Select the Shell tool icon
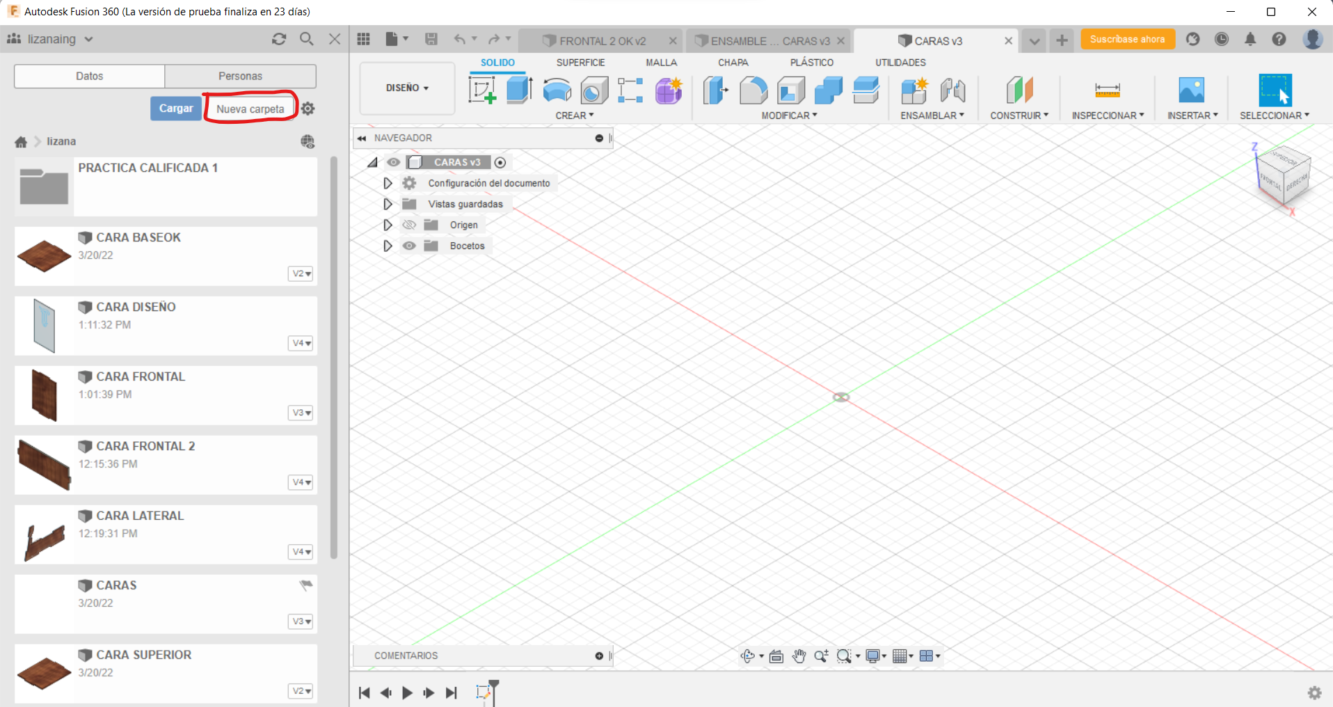This screenshot has height=707, width=1333. 791,90
